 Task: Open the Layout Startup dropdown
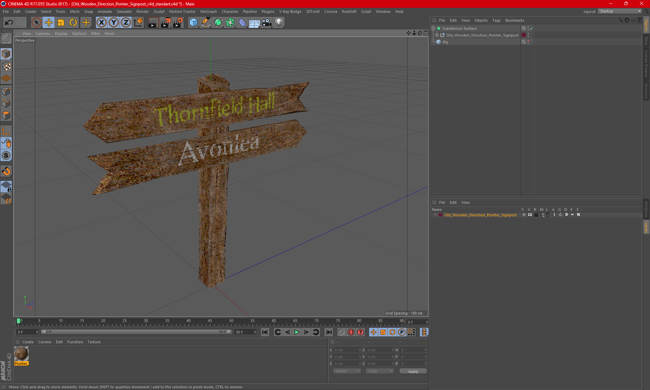(620, 11)
